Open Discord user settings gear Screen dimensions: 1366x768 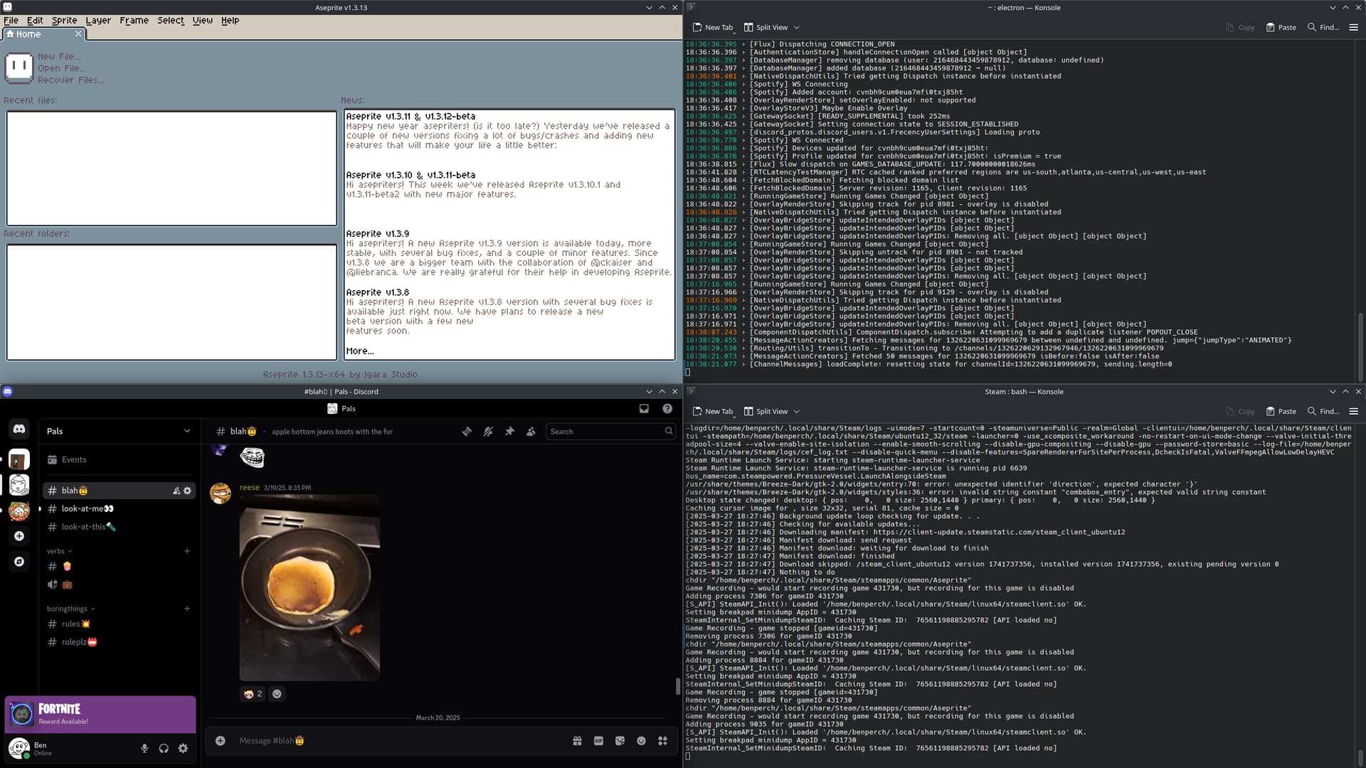[x=183, y=748]
